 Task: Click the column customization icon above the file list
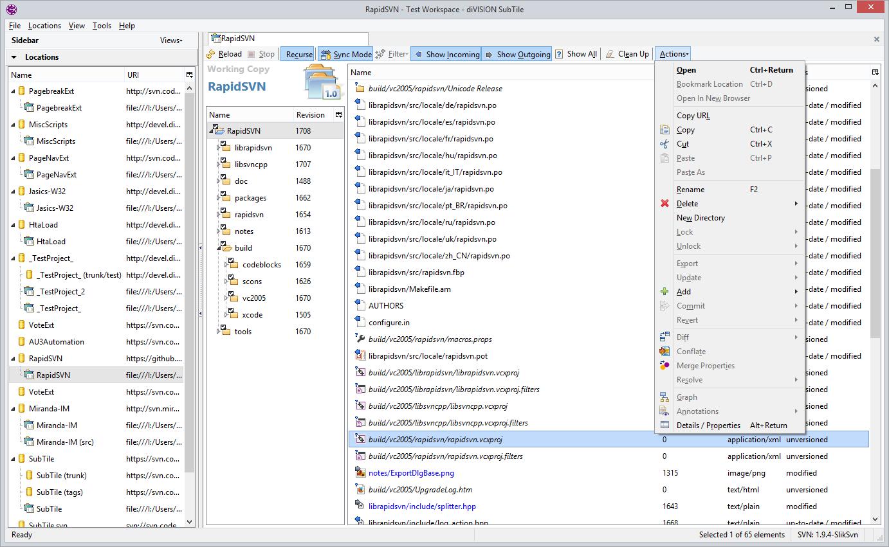click(875, 73)
